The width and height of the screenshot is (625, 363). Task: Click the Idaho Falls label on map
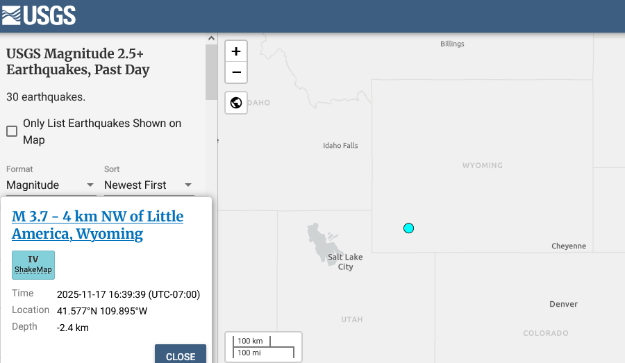pos(340,146)
